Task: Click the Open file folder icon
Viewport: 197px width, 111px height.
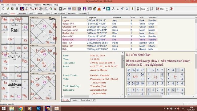Action: tap(8, 9)
